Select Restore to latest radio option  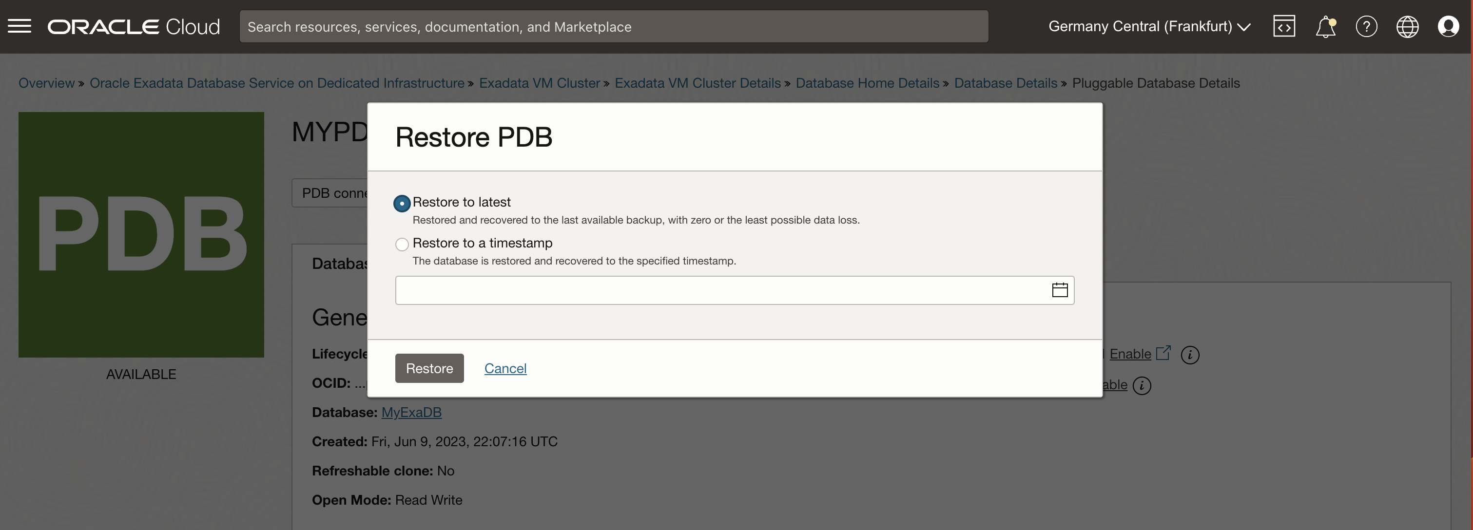[402, 204]
